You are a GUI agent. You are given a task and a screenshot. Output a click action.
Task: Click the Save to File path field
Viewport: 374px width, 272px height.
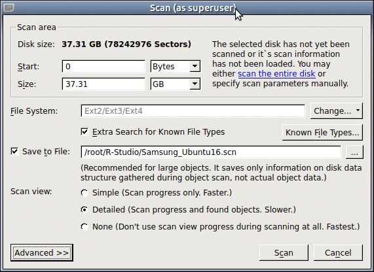[211, 152]
